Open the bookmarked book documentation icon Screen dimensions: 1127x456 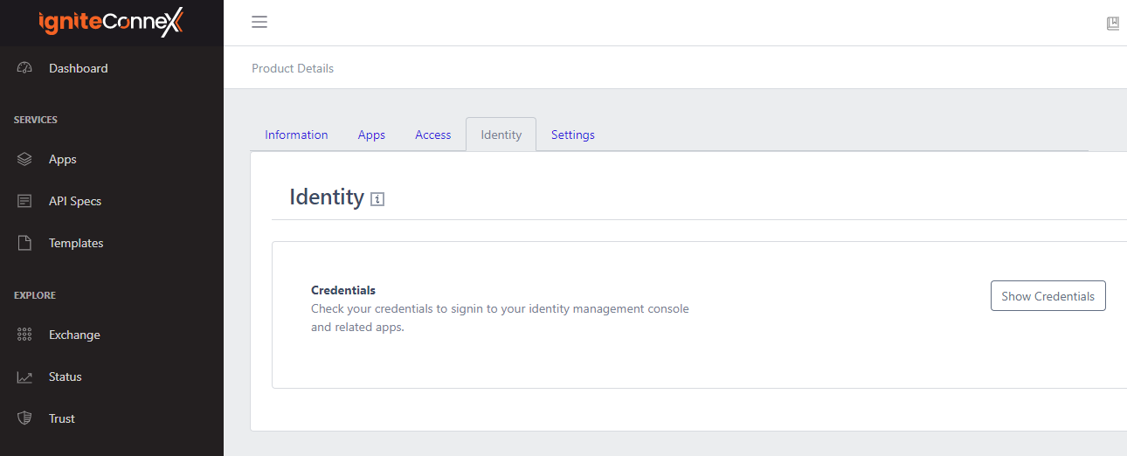(x=1112, y=24)
